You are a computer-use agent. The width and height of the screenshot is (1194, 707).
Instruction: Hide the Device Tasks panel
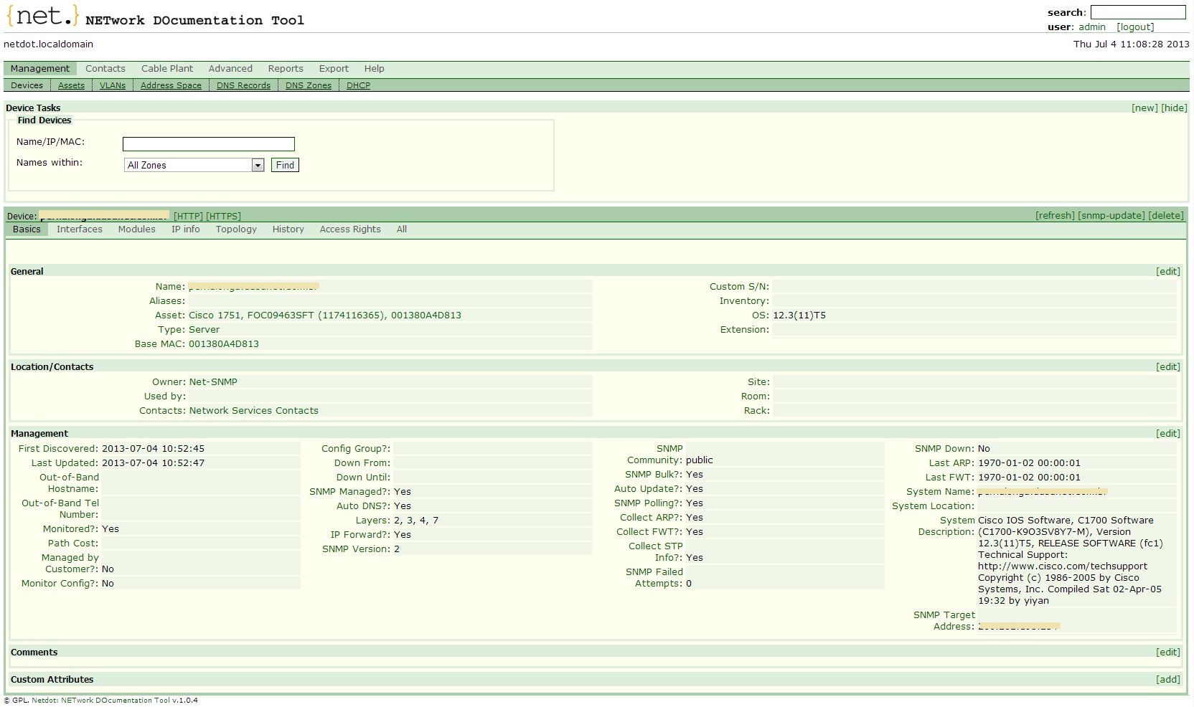pyautogui.click(x=1174, y=108)
